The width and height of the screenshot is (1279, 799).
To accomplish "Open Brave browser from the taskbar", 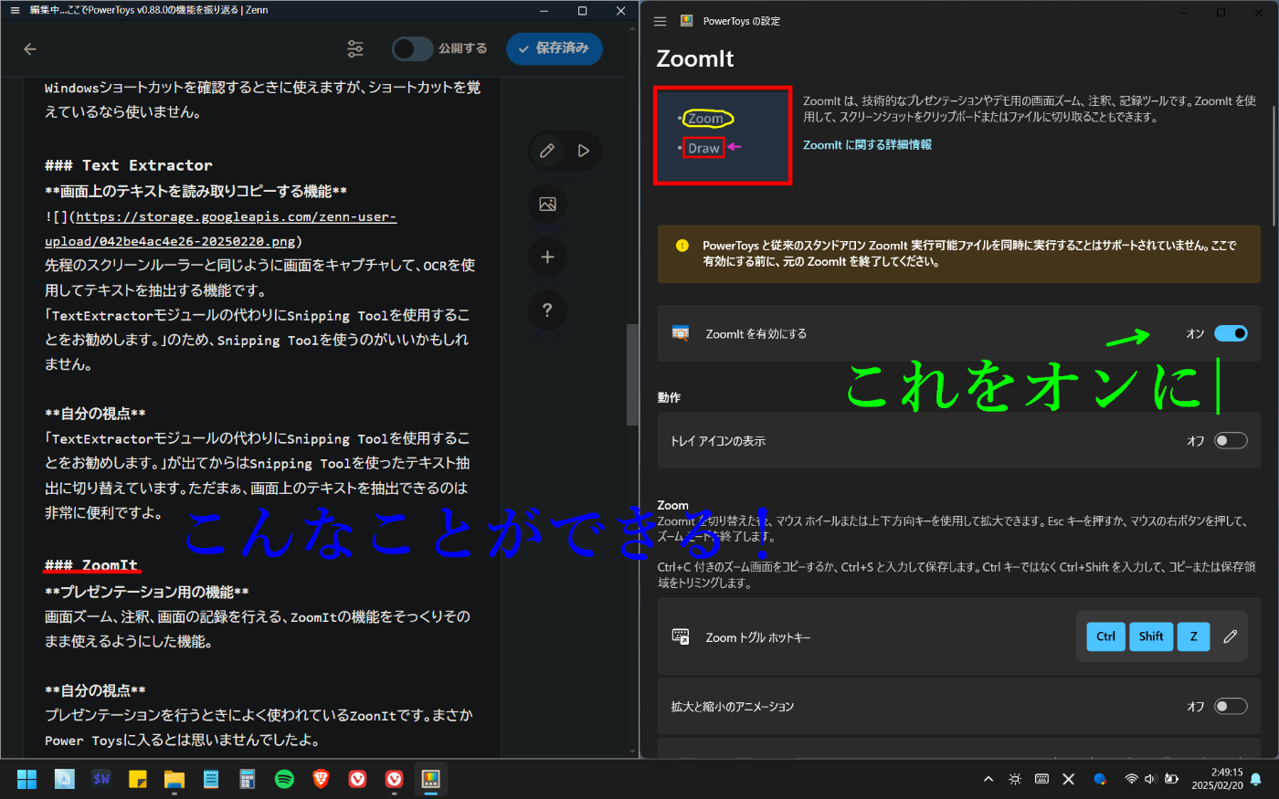I will (321, 779).
